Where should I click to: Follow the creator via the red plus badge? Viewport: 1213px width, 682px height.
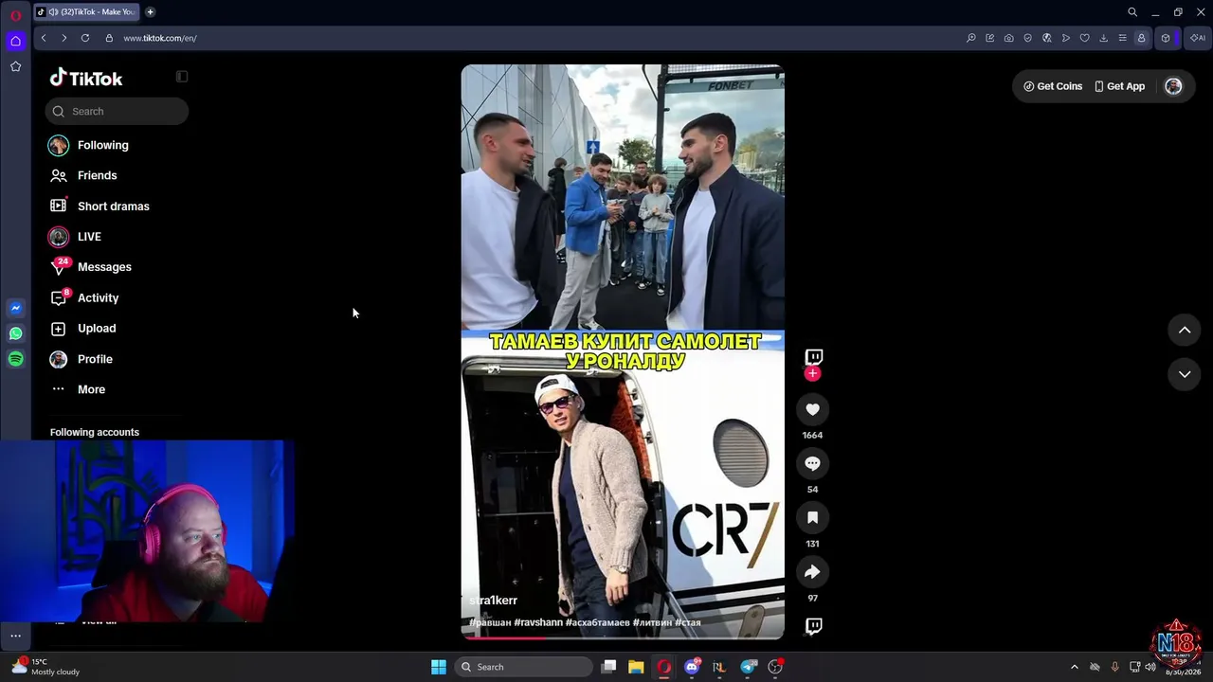point(812,373)
